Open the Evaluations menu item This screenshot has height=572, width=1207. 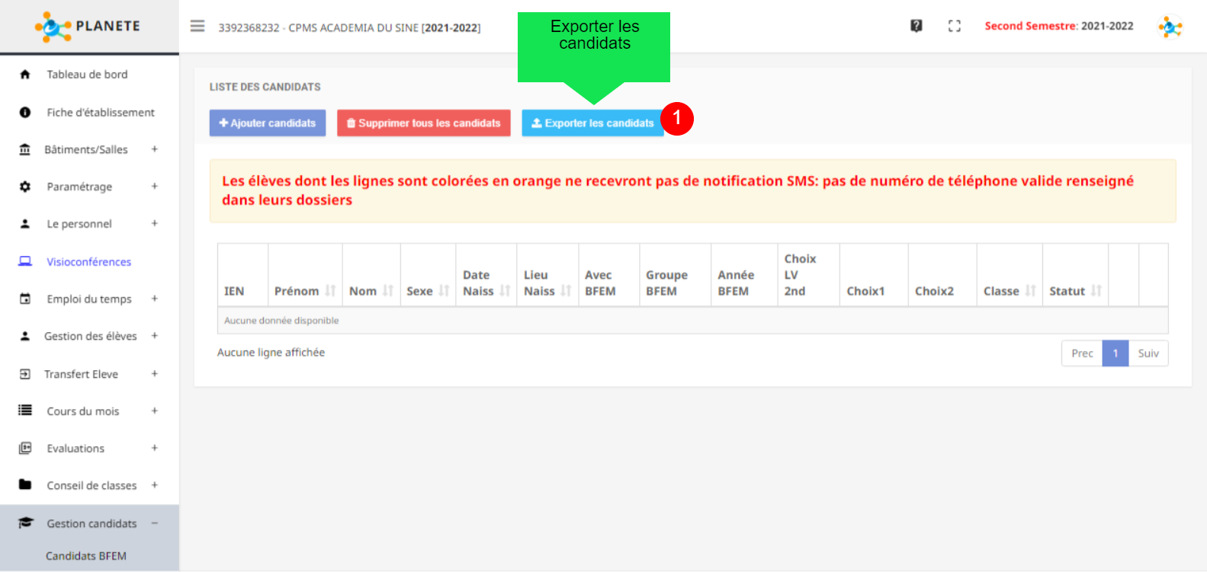tap(75, 449)
